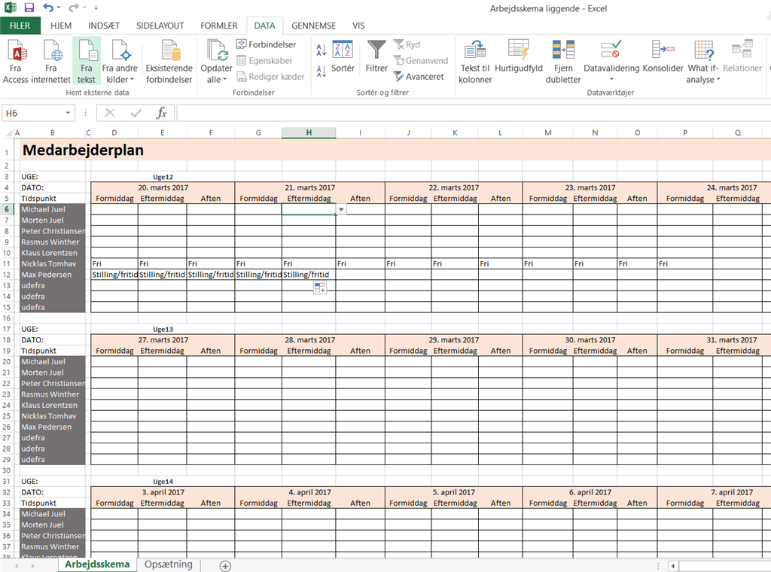Switch to the INDSÆT tab
This screenshot has height=572, width=771.
click(x=104, y=26)
